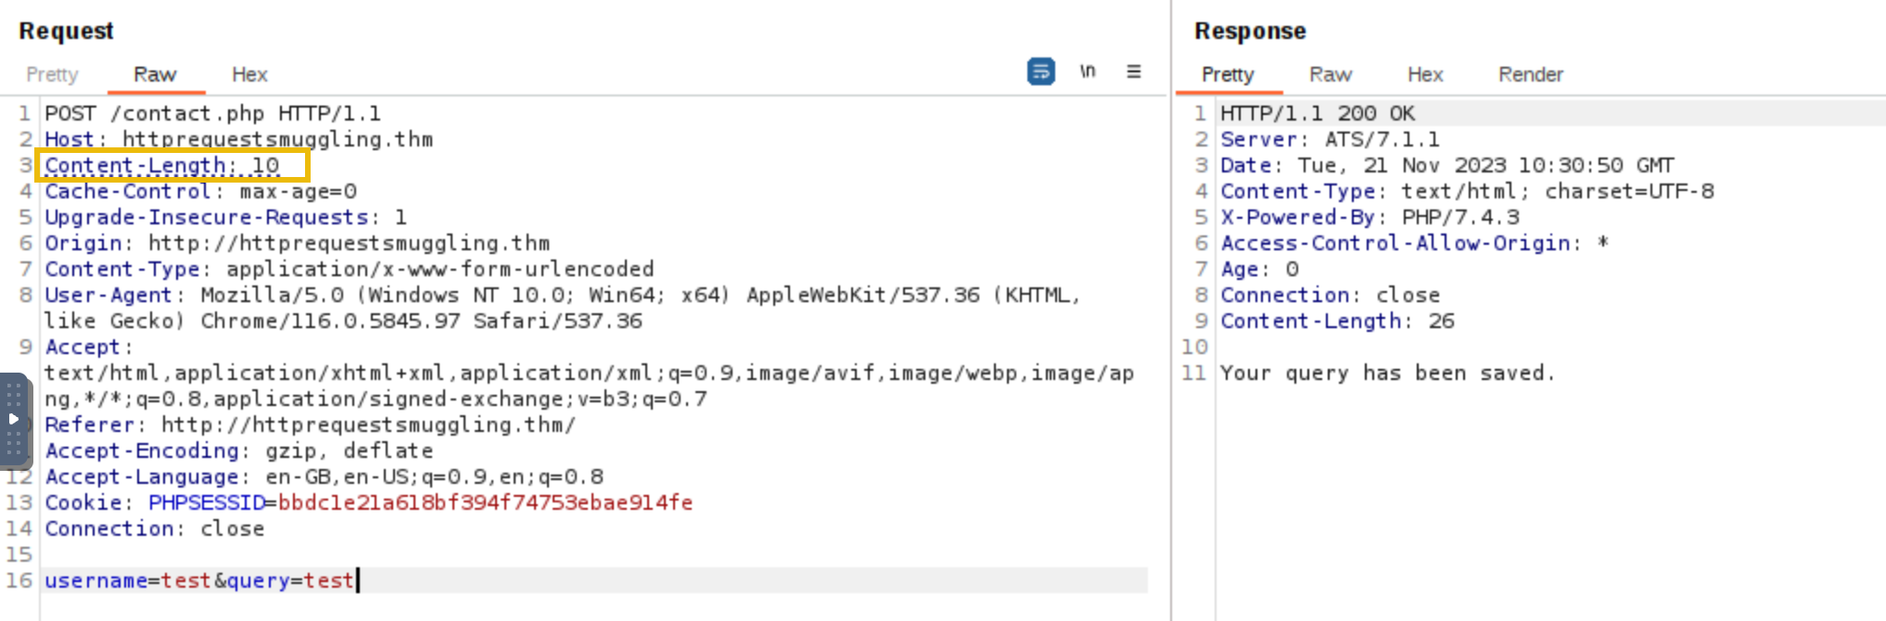
Task: Click the HTTP/1.1 200 OK status line
Action: coord(1317,113)
